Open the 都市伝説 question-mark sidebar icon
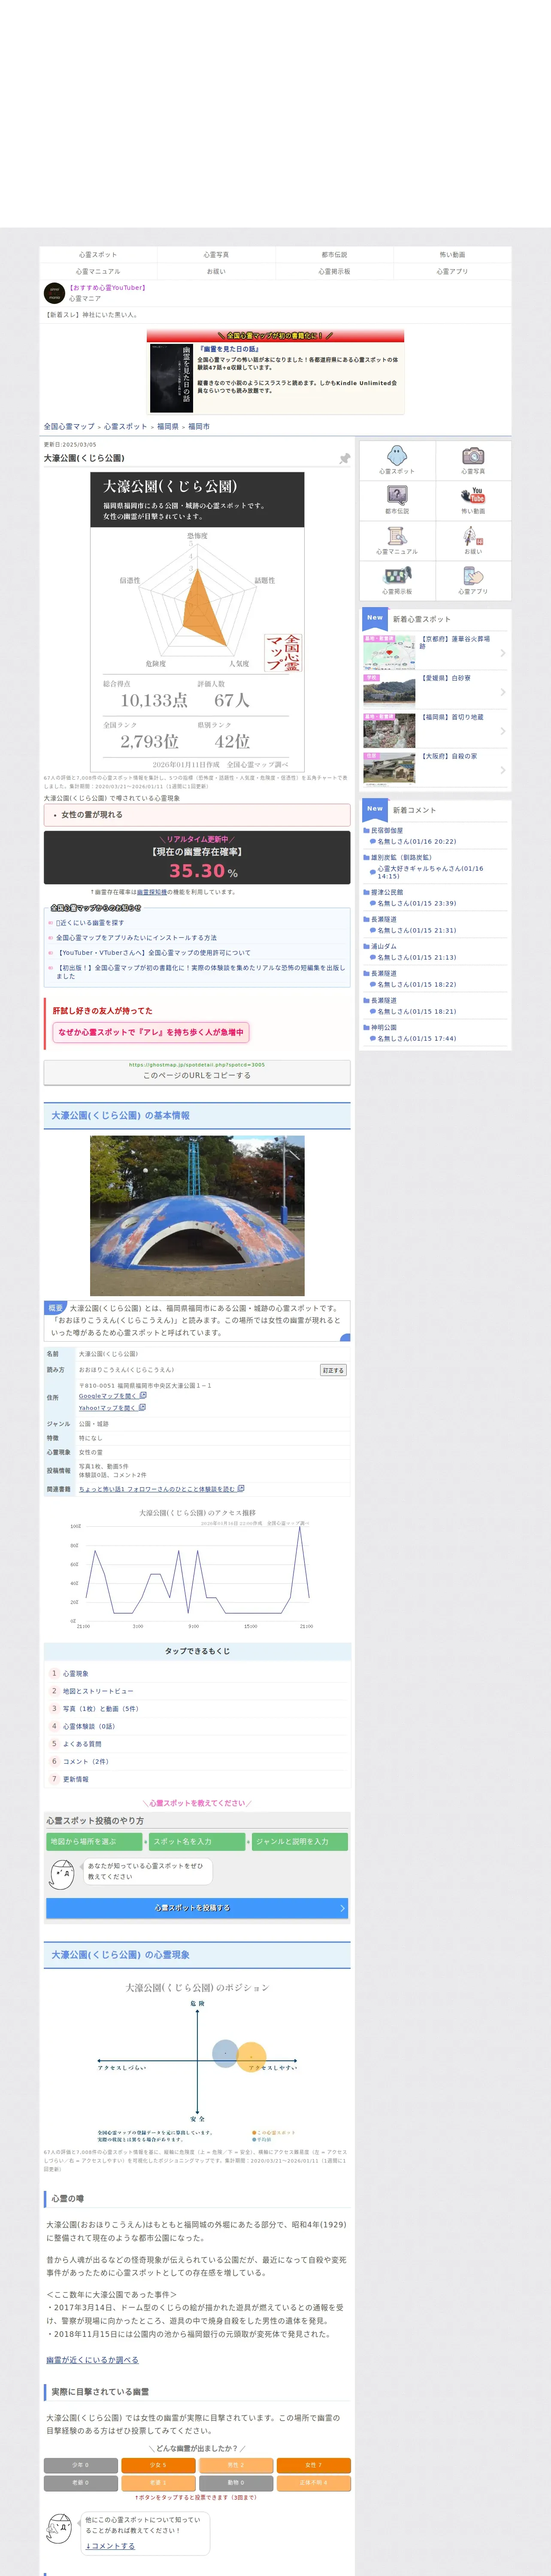Image resolution: width=551 pixels, height=2576 pixels. pyautogui.click(x=397, y=495)
